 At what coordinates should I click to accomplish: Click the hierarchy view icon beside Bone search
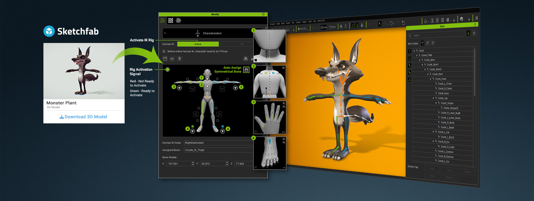[x=468, y=33]
